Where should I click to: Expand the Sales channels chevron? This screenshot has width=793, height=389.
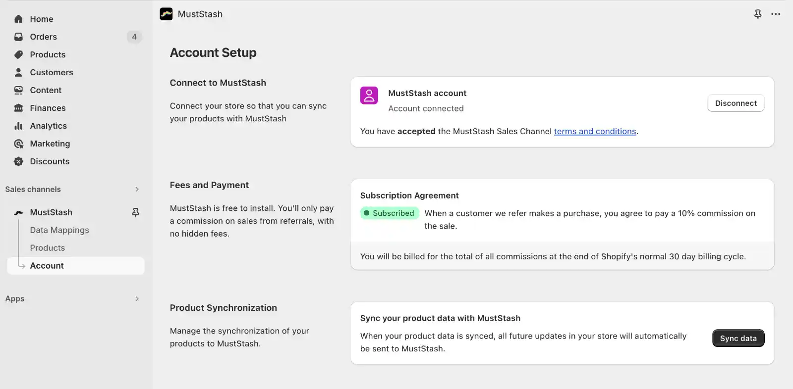click(137, 189)
